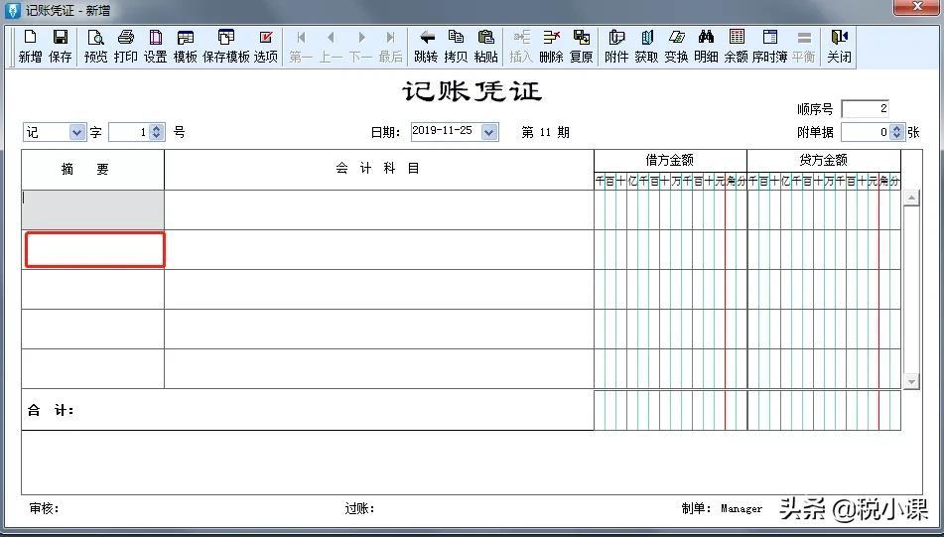Click the 顺序号 sequence number field

click(866, 109)
